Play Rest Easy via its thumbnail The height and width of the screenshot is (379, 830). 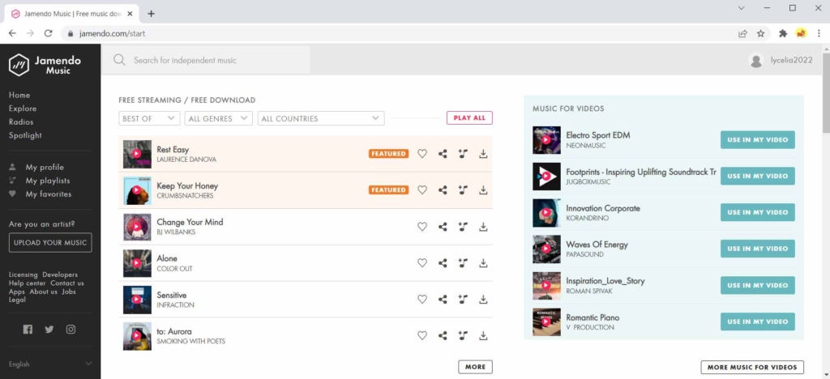click(x=137, y=154)
